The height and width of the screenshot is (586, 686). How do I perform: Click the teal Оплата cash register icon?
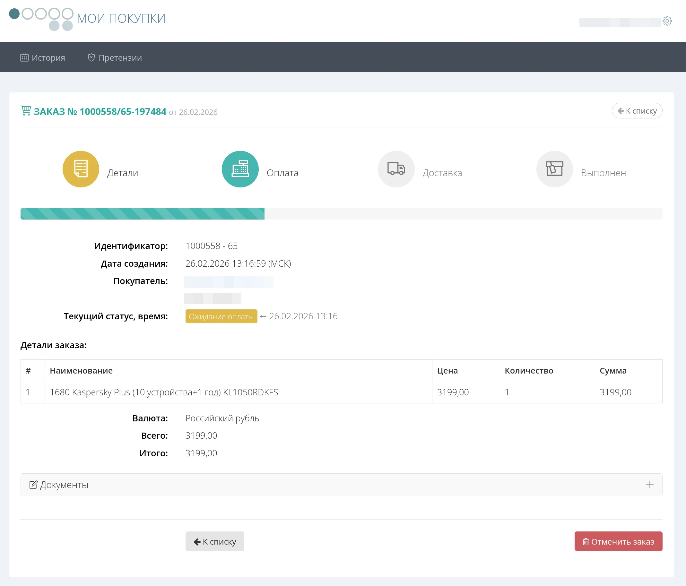pos(240,169)
